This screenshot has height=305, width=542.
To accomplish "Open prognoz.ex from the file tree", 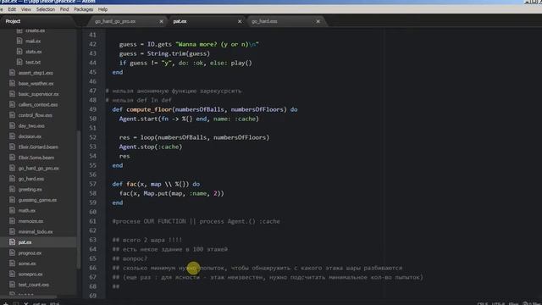I will point(30,252).
